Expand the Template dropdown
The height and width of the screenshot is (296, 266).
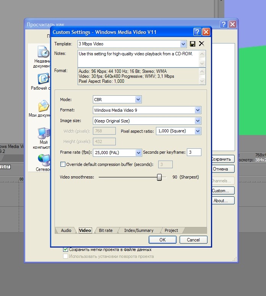(x=183, y=44)
